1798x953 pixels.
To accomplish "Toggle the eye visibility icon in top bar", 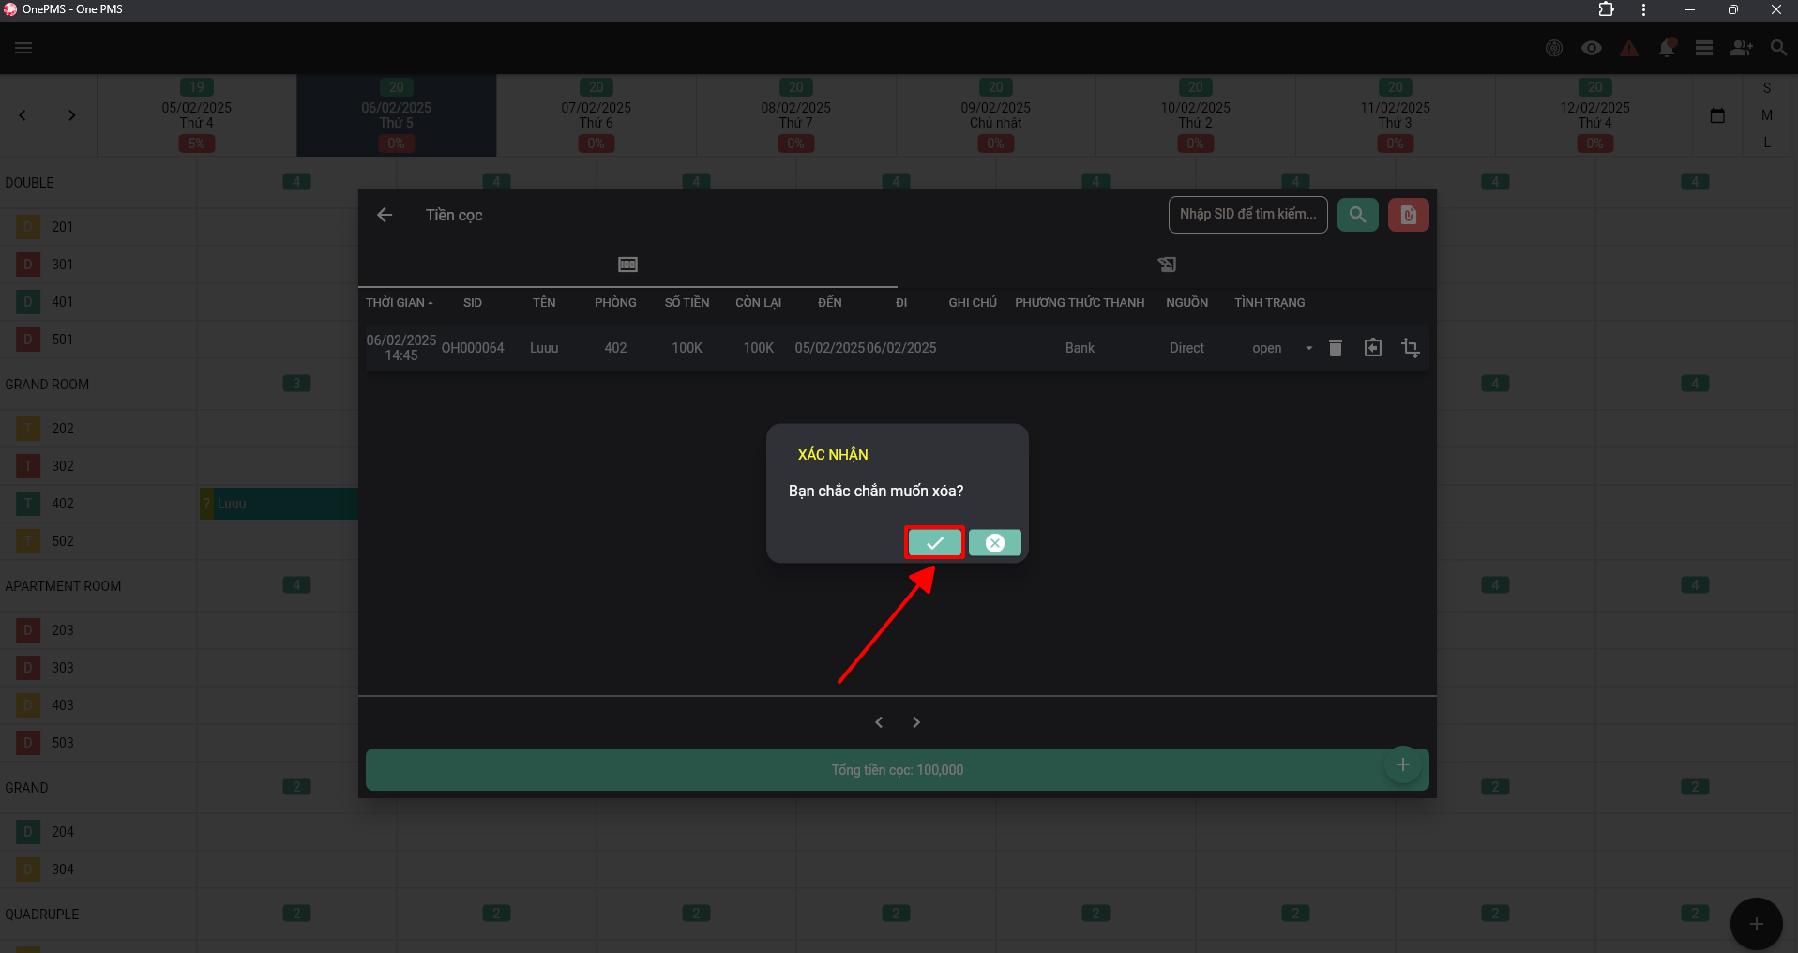I will 1592,48.
